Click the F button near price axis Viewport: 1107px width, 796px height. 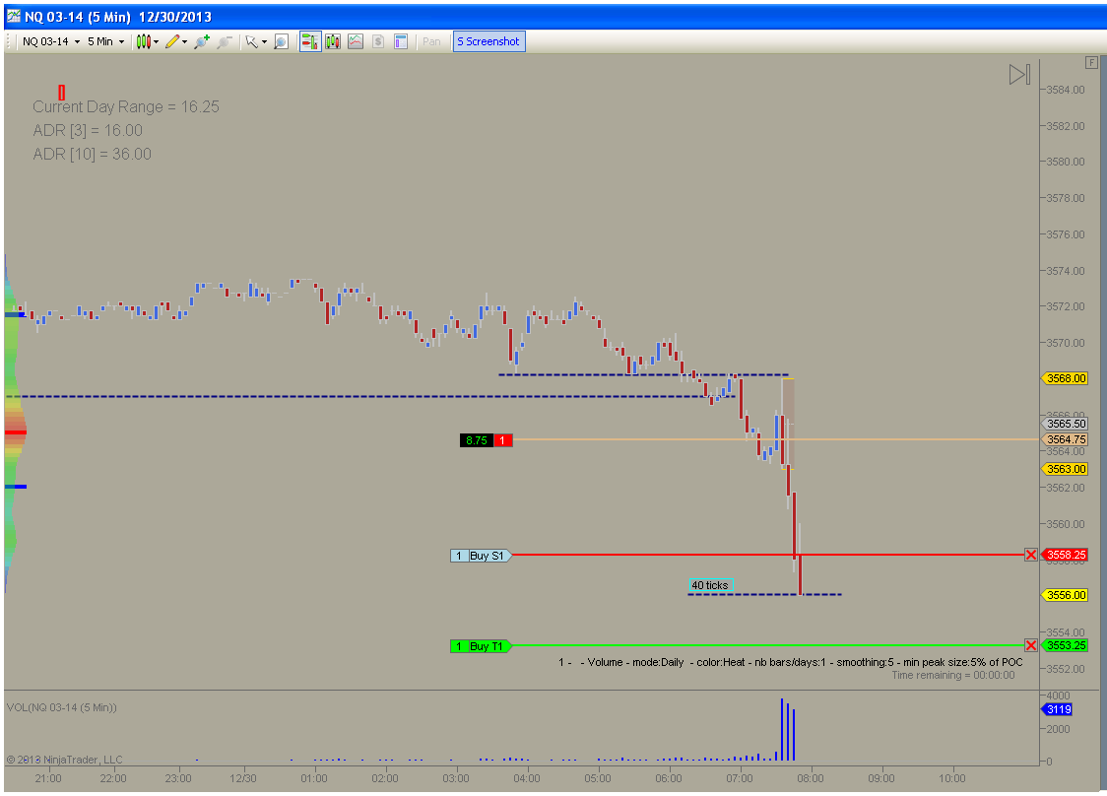tap(1091, 63)
